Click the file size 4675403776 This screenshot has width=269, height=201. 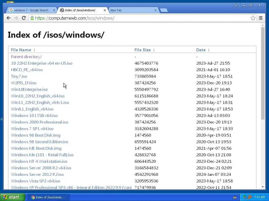[146, 63]
